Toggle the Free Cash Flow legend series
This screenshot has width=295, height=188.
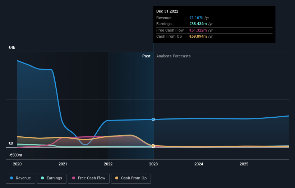(89, 178)
